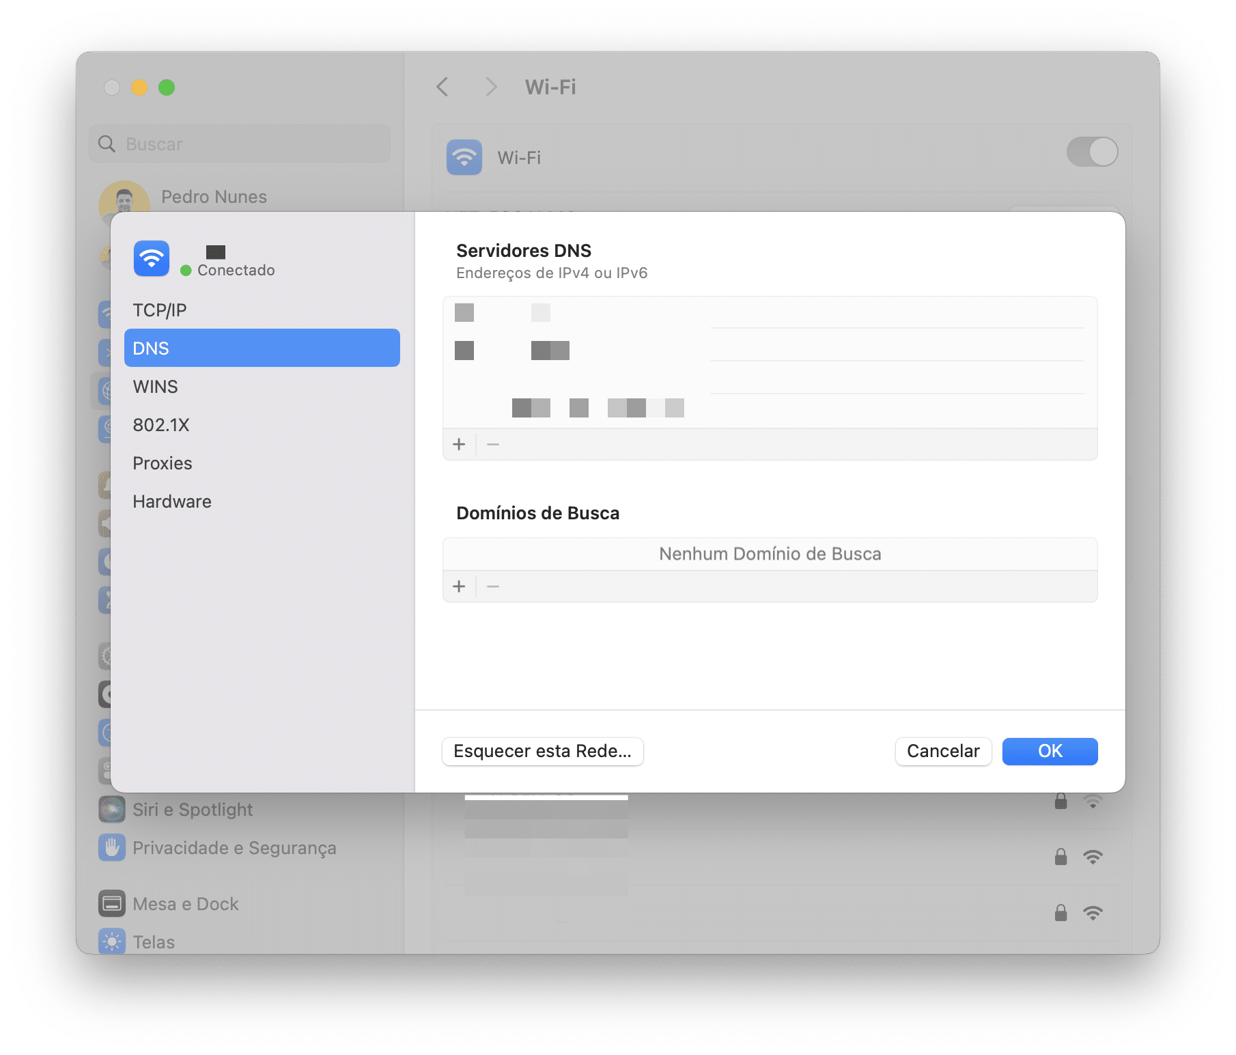This screenshot has width=1236, height=1055.
Task: Remove selected DNS server with minus
Action: (x=493, y=445)
